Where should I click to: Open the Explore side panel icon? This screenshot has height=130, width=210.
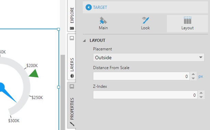[72, 28]
